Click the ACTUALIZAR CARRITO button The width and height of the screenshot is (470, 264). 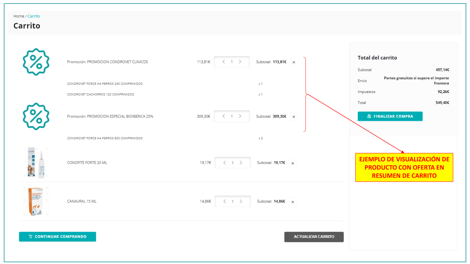click(x=314, y=237)
